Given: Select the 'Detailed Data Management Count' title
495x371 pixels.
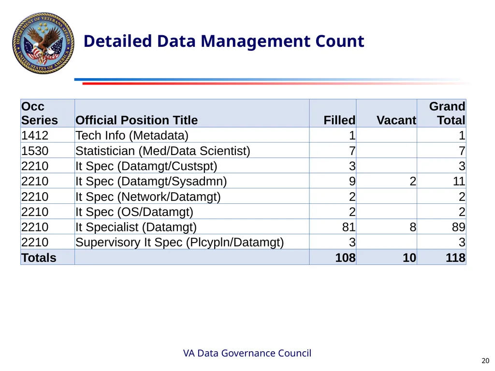Looking at the screenshot, I should click(x=223, y=42).
